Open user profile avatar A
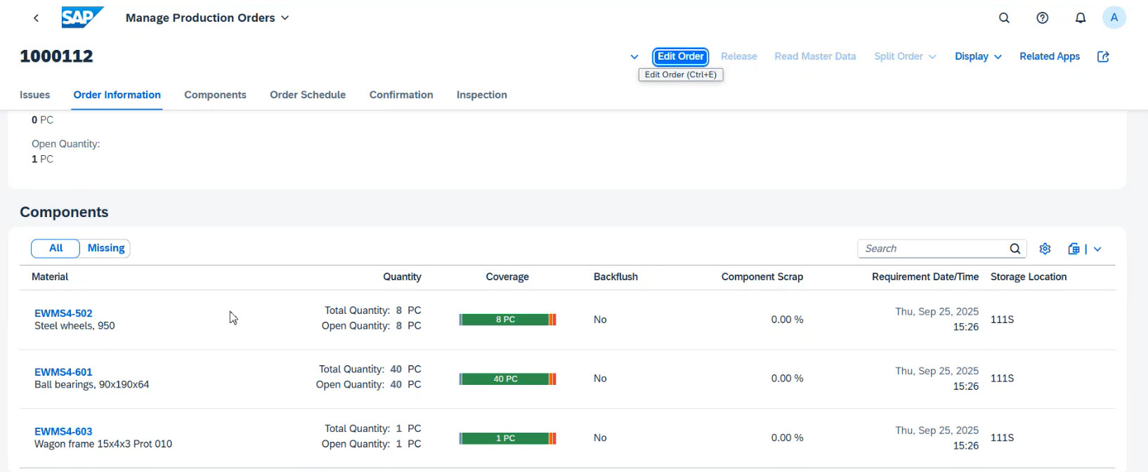Image resolution: width=1148 pixels, height=472 pixels. tap(1114, 18)
